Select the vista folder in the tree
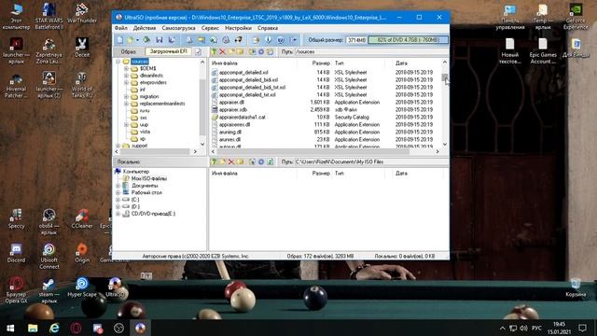The height and width of the screenshot is (336, 597). pos(146,132)
